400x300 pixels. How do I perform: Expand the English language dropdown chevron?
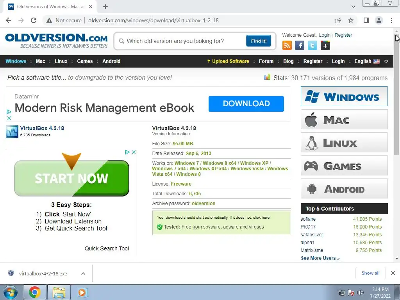tap(386, 61)
